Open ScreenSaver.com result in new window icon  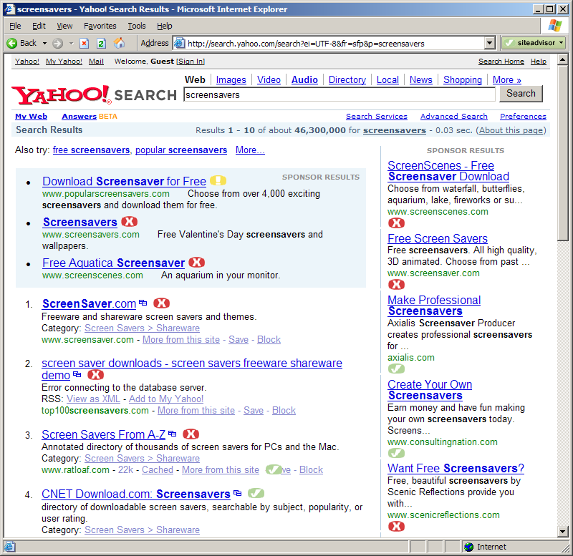pyautogui.click(x=143, y=303)
